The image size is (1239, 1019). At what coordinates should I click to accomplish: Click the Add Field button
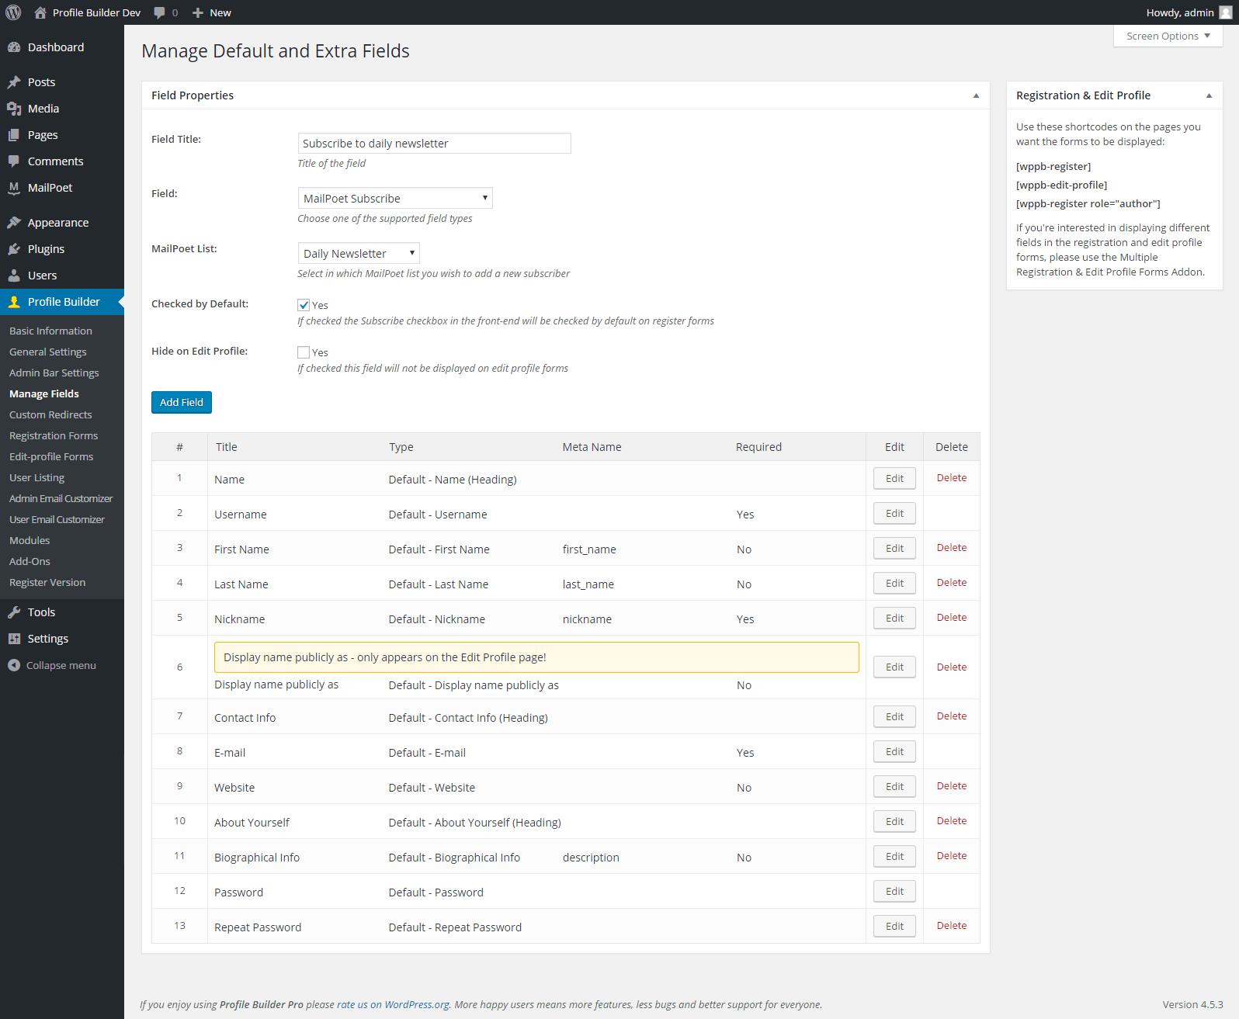click(182, 402)
